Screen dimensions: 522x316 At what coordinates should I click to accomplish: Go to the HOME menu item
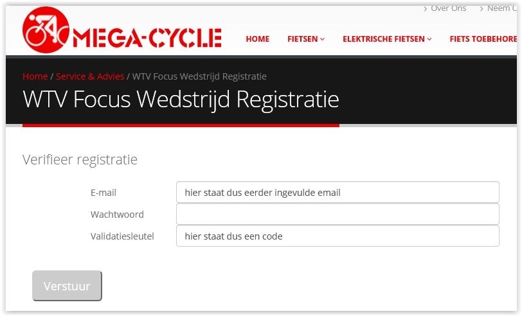(258, 39)
